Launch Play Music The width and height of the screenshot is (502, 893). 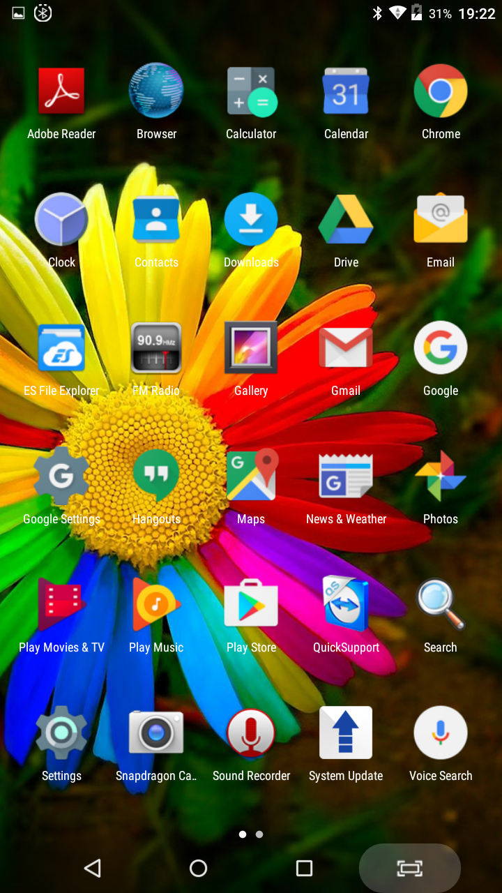[x=156, y=605]
